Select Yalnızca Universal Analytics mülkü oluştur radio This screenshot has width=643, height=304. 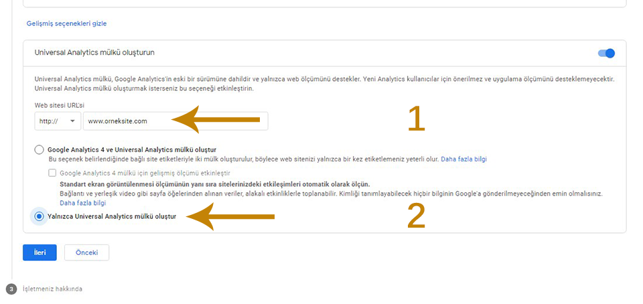coord(40,217)
